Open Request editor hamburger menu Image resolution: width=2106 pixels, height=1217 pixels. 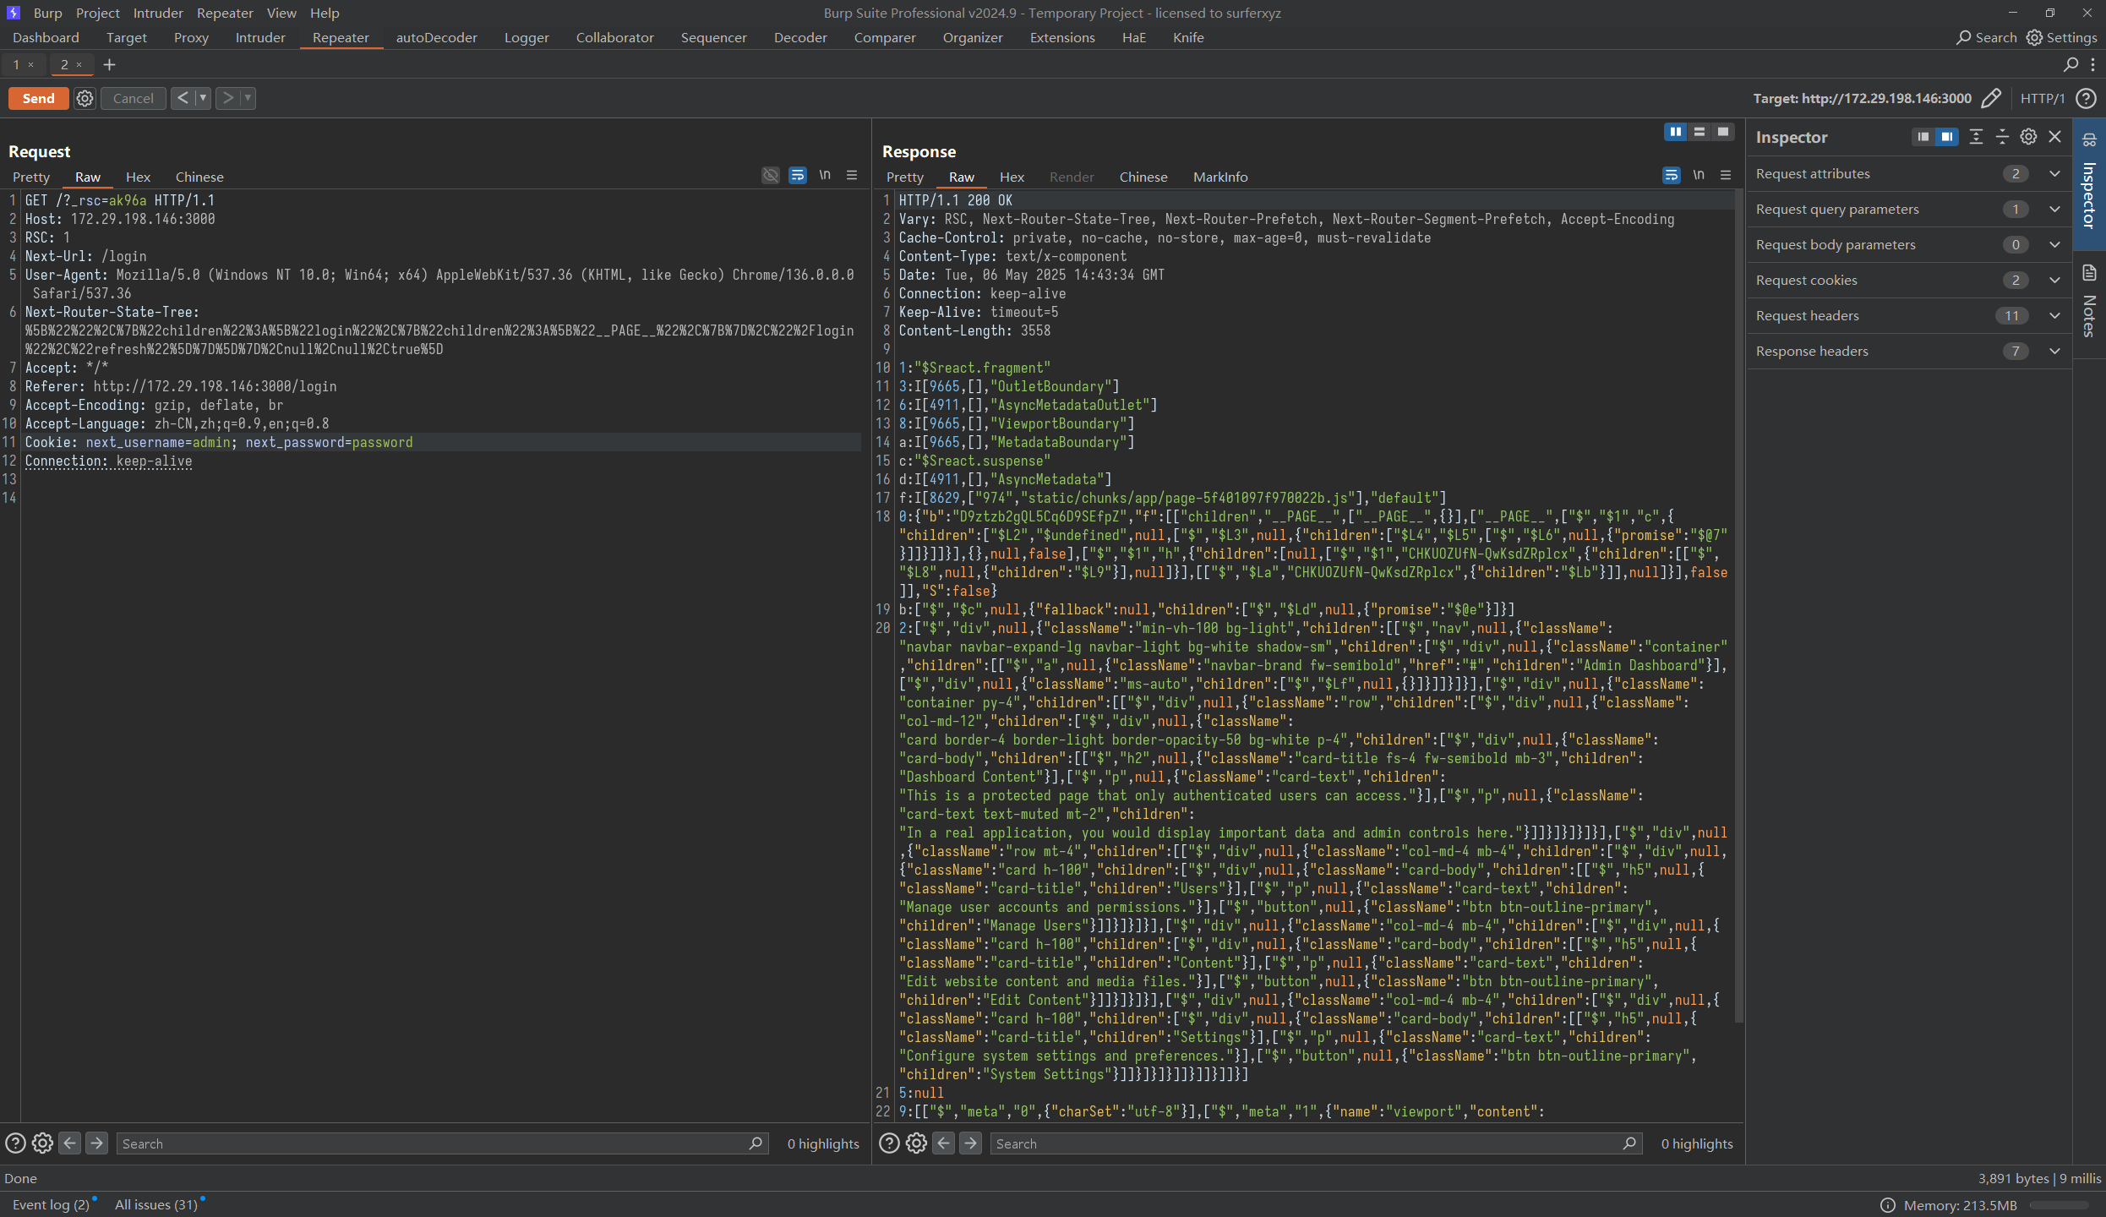(x=852, y=175)
